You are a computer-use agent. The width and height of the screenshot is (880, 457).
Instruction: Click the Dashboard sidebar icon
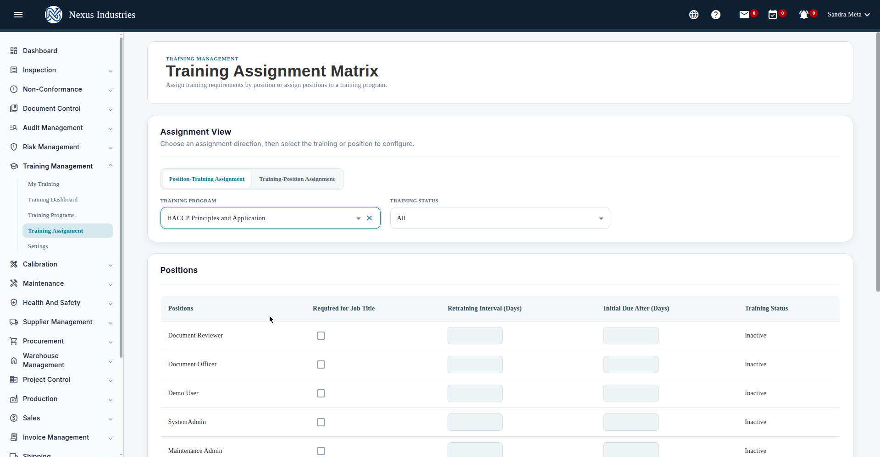tap(14, 51)
